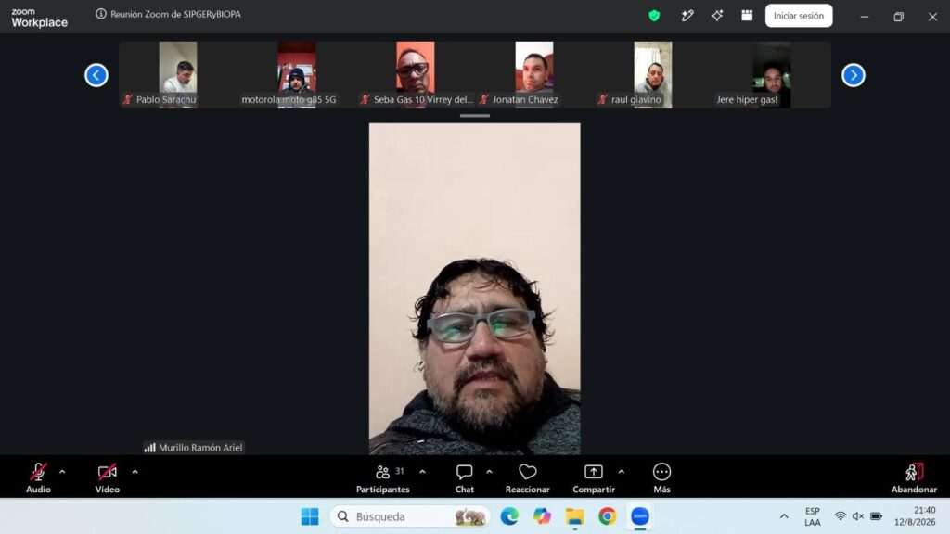The width and height of the screenshot is (950, 534).
Task: Open the AI Companion sparkle icon
Action: [717, 16]
